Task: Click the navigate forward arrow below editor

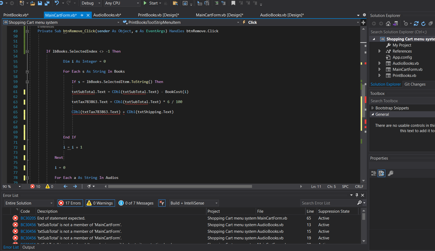Action: point(75,187)
